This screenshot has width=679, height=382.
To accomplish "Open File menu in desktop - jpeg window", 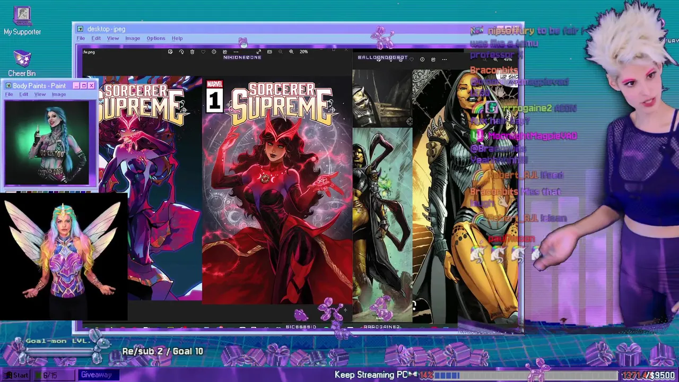I will [x=81, y=38].
